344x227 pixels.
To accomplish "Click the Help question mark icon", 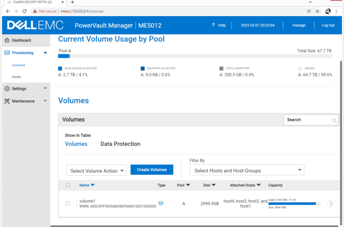I will 213,25.
